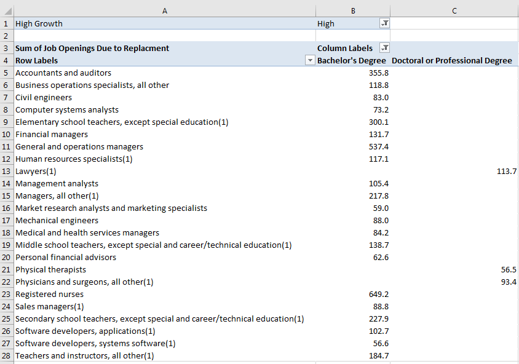Expand the Row Labels dropdown arrow

309,60
